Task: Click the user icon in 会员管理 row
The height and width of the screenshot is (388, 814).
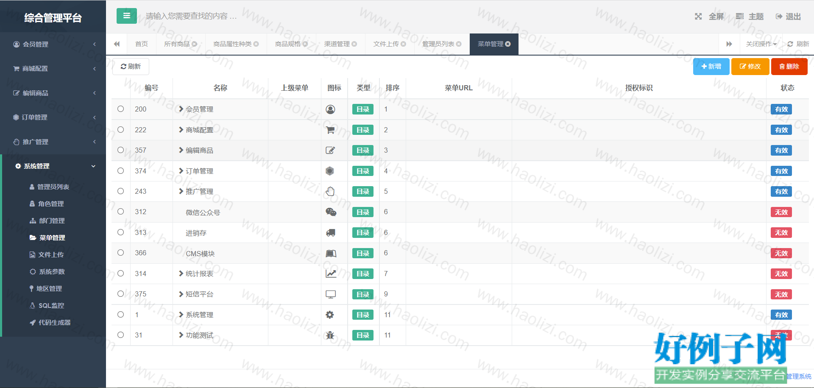Action: coord(330,109)
